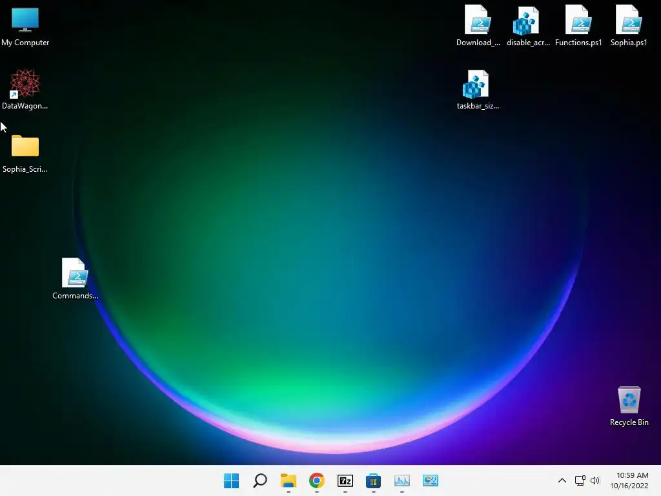Click the Sophia.ps1 file name label
Image resolution: width=661 pixels, height=496 pixels.
point(629,43)
